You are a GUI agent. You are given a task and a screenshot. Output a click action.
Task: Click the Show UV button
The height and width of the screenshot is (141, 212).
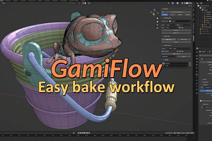[x=176, y=33]
